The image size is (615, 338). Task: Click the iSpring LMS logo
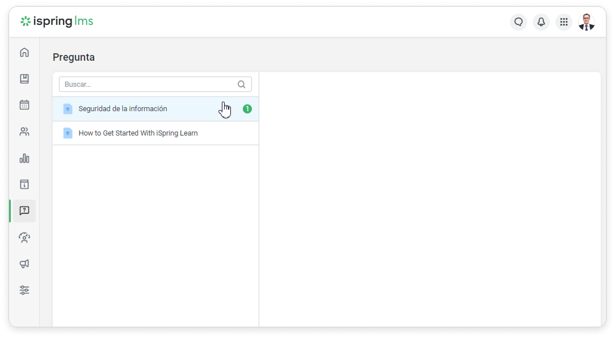[x=57, y=22]
